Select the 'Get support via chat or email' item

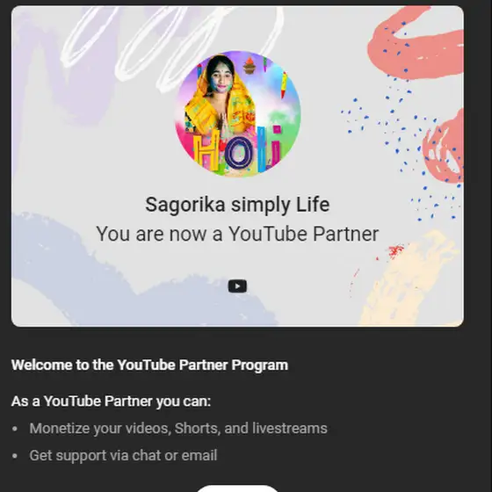123,455
